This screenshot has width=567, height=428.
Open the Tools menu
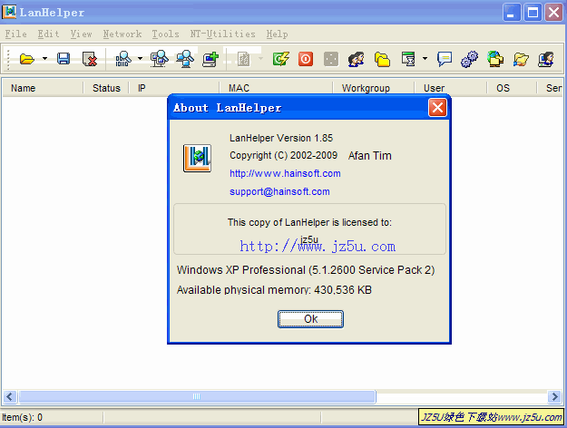point(165,34)
